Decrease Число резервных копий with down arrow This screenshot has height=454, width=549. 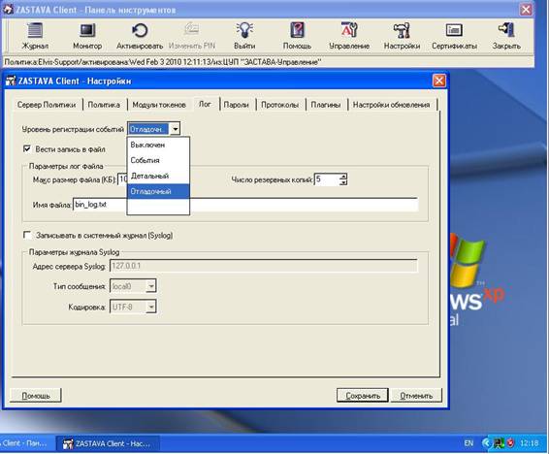pos(343,182)
